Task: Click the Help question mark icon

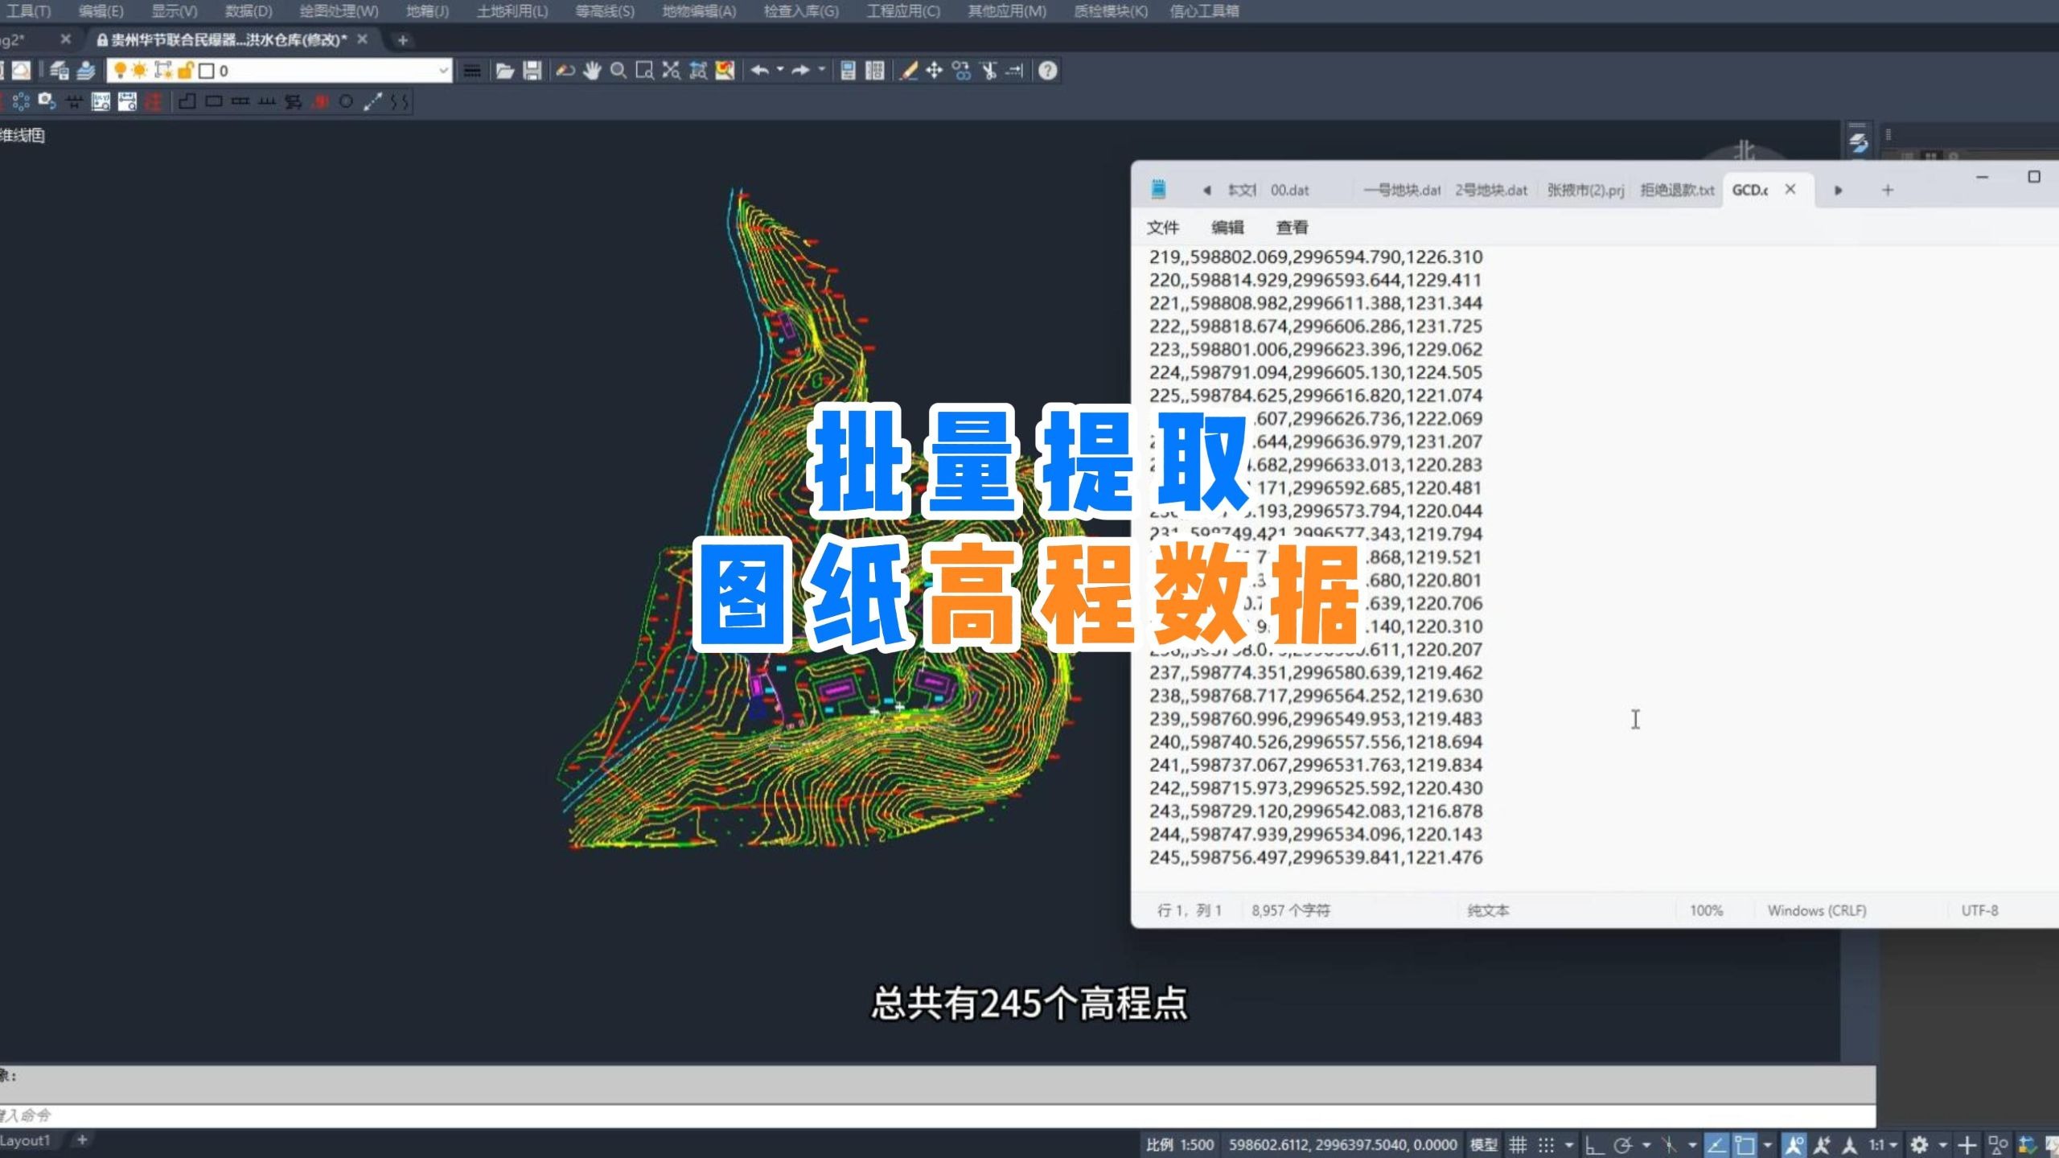Action: tap(1047, 71)
